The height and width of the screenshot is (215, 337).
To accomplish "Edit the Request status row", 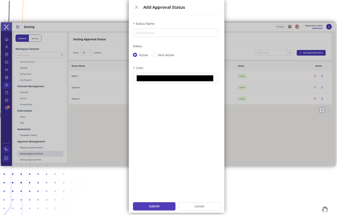I will 322,99.
